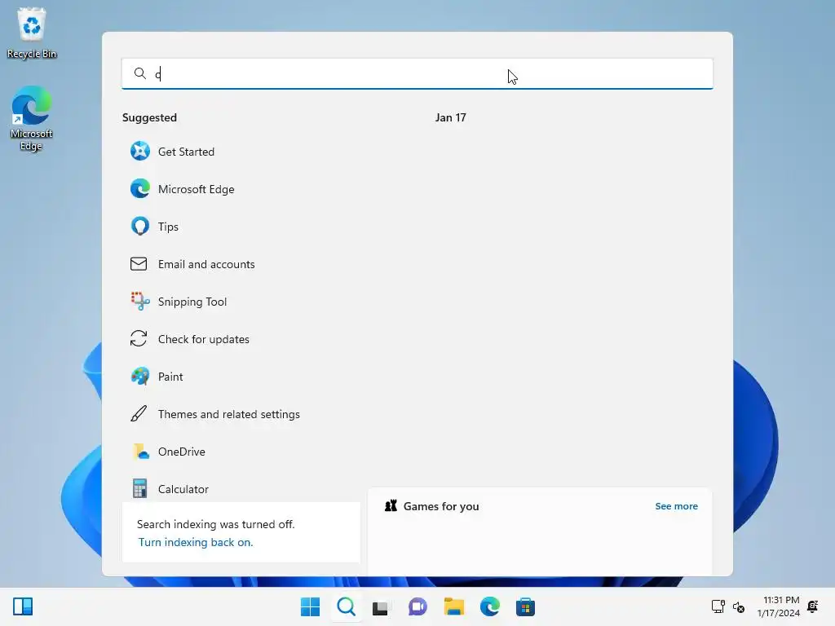Viewport: 835px width, 626px height.
Task: Click the Windows Start button
Action: (x=311, y=606)
